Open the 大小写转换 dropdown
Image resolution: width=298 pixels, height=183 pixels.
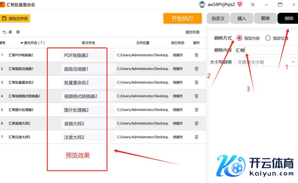(x=266, y=62)
